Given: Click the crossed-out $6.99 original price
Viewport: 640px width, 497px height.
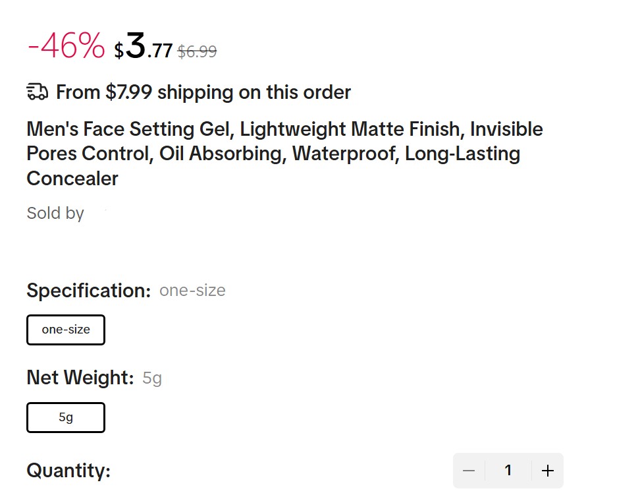Looking at the screenshot, I should pyautogui.click(x=197, y=51).
